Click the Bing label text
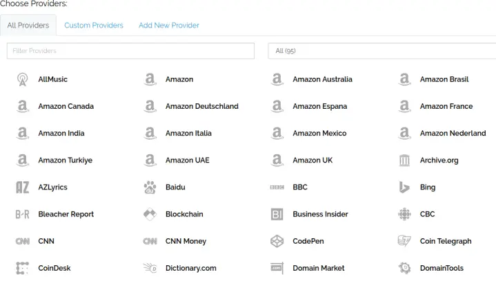The width and height of the screenshot is (496, 281). pyautogui.click(x=428, y=187)
